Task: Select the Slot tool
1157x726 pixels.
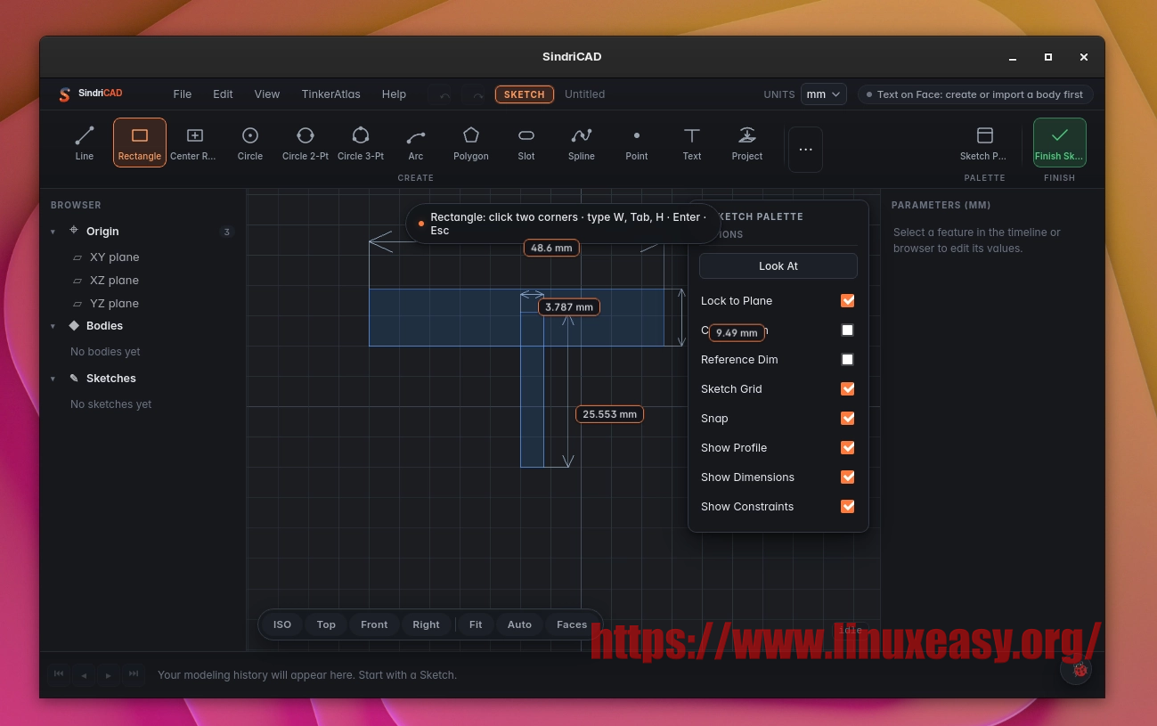Action: click(x=526, y=143)
